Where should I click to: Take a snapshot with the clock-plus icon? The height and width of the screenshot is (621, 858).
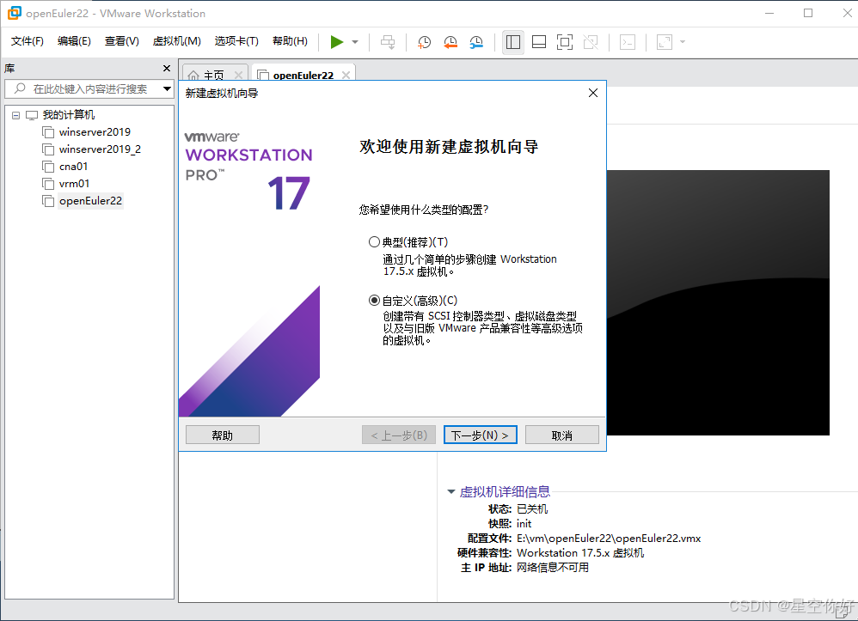[424, 42]
